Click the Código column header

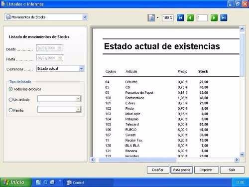(x=111, y=71)
